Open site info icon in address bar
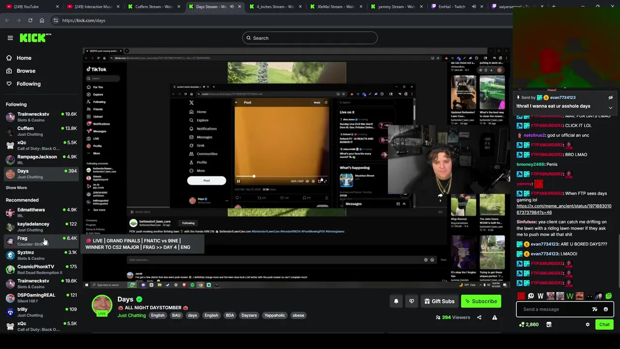 point(56,20)
